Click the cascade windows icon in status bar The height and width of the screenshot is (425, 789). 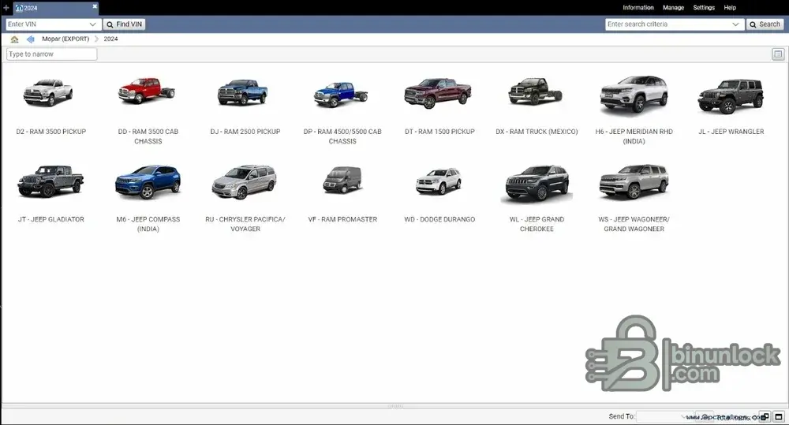pos(765,416)
